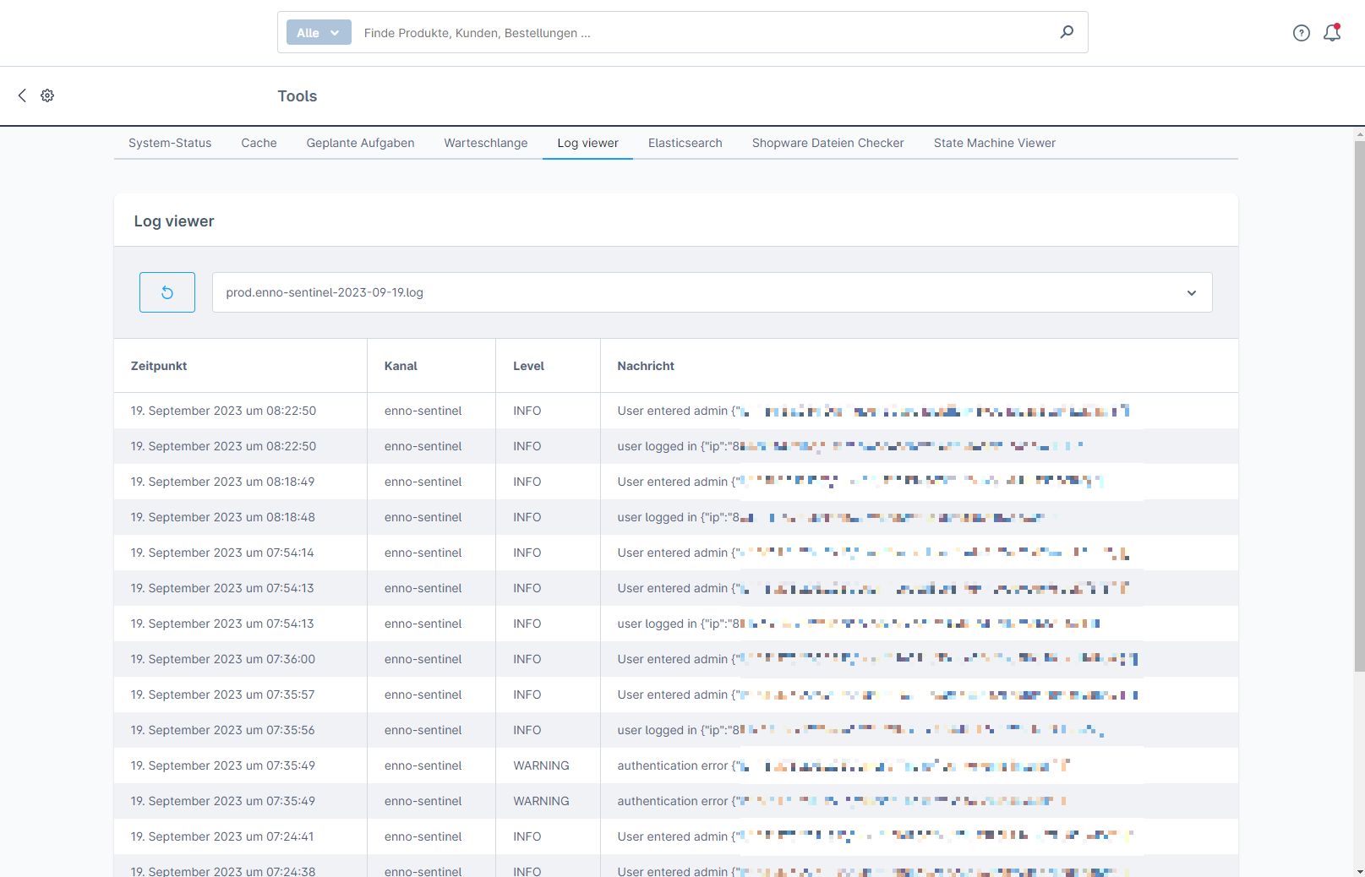Select the log row at 08:18:48
This screenshot has height=877, width=1365.
pos(676,517)
